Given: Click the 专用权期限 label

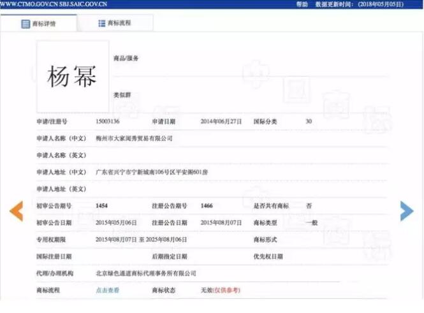Looking at the screenshot, I should pos(51,240).
